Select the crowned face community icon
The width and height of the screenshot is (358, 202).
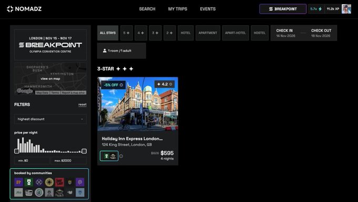(x=70, y=182)
